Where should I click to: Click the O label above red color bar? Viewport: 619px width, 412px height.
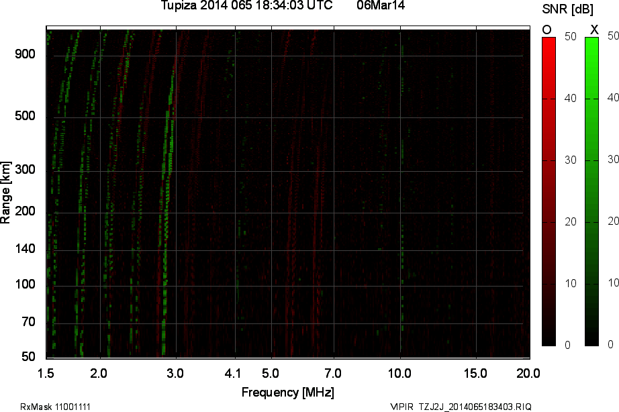point(546,29)
